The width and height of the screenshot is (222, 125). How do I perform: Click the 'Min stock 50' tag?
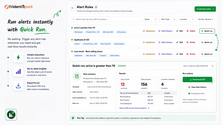click(x=106, y=44)
